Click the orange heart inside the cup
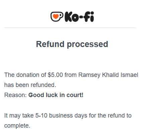 point(56,16)
